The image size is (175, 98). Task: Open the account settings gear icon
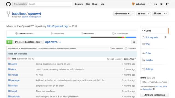pyautogui.click(x=161, y=4)
